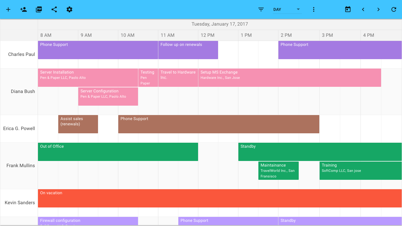Screen dimensions: 402x226
Task: Open Travel to Hardware Inc. event
Action: [x=178, y=78]
